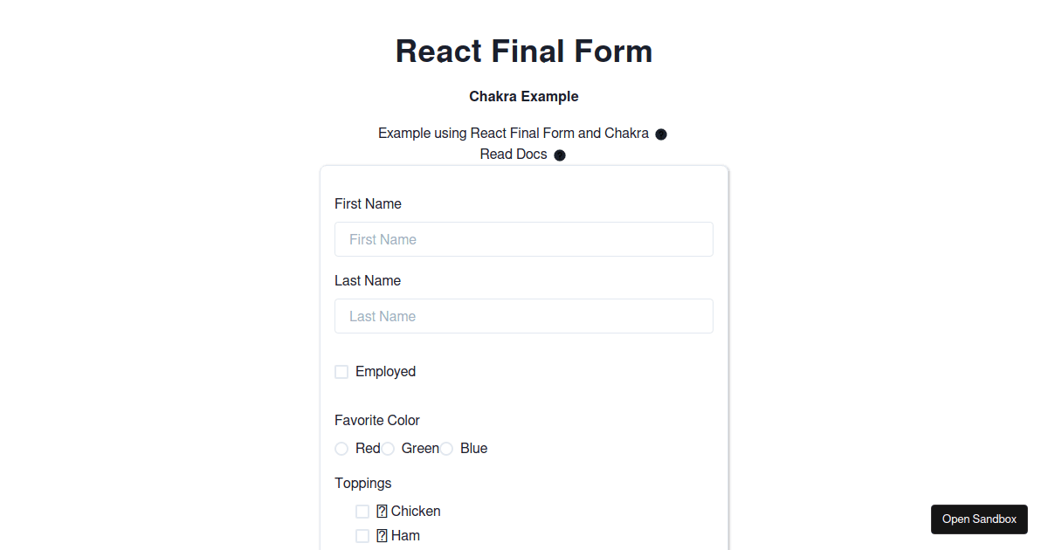
Task: Click the link icon after "Chakra"
Action: [661, 134]
